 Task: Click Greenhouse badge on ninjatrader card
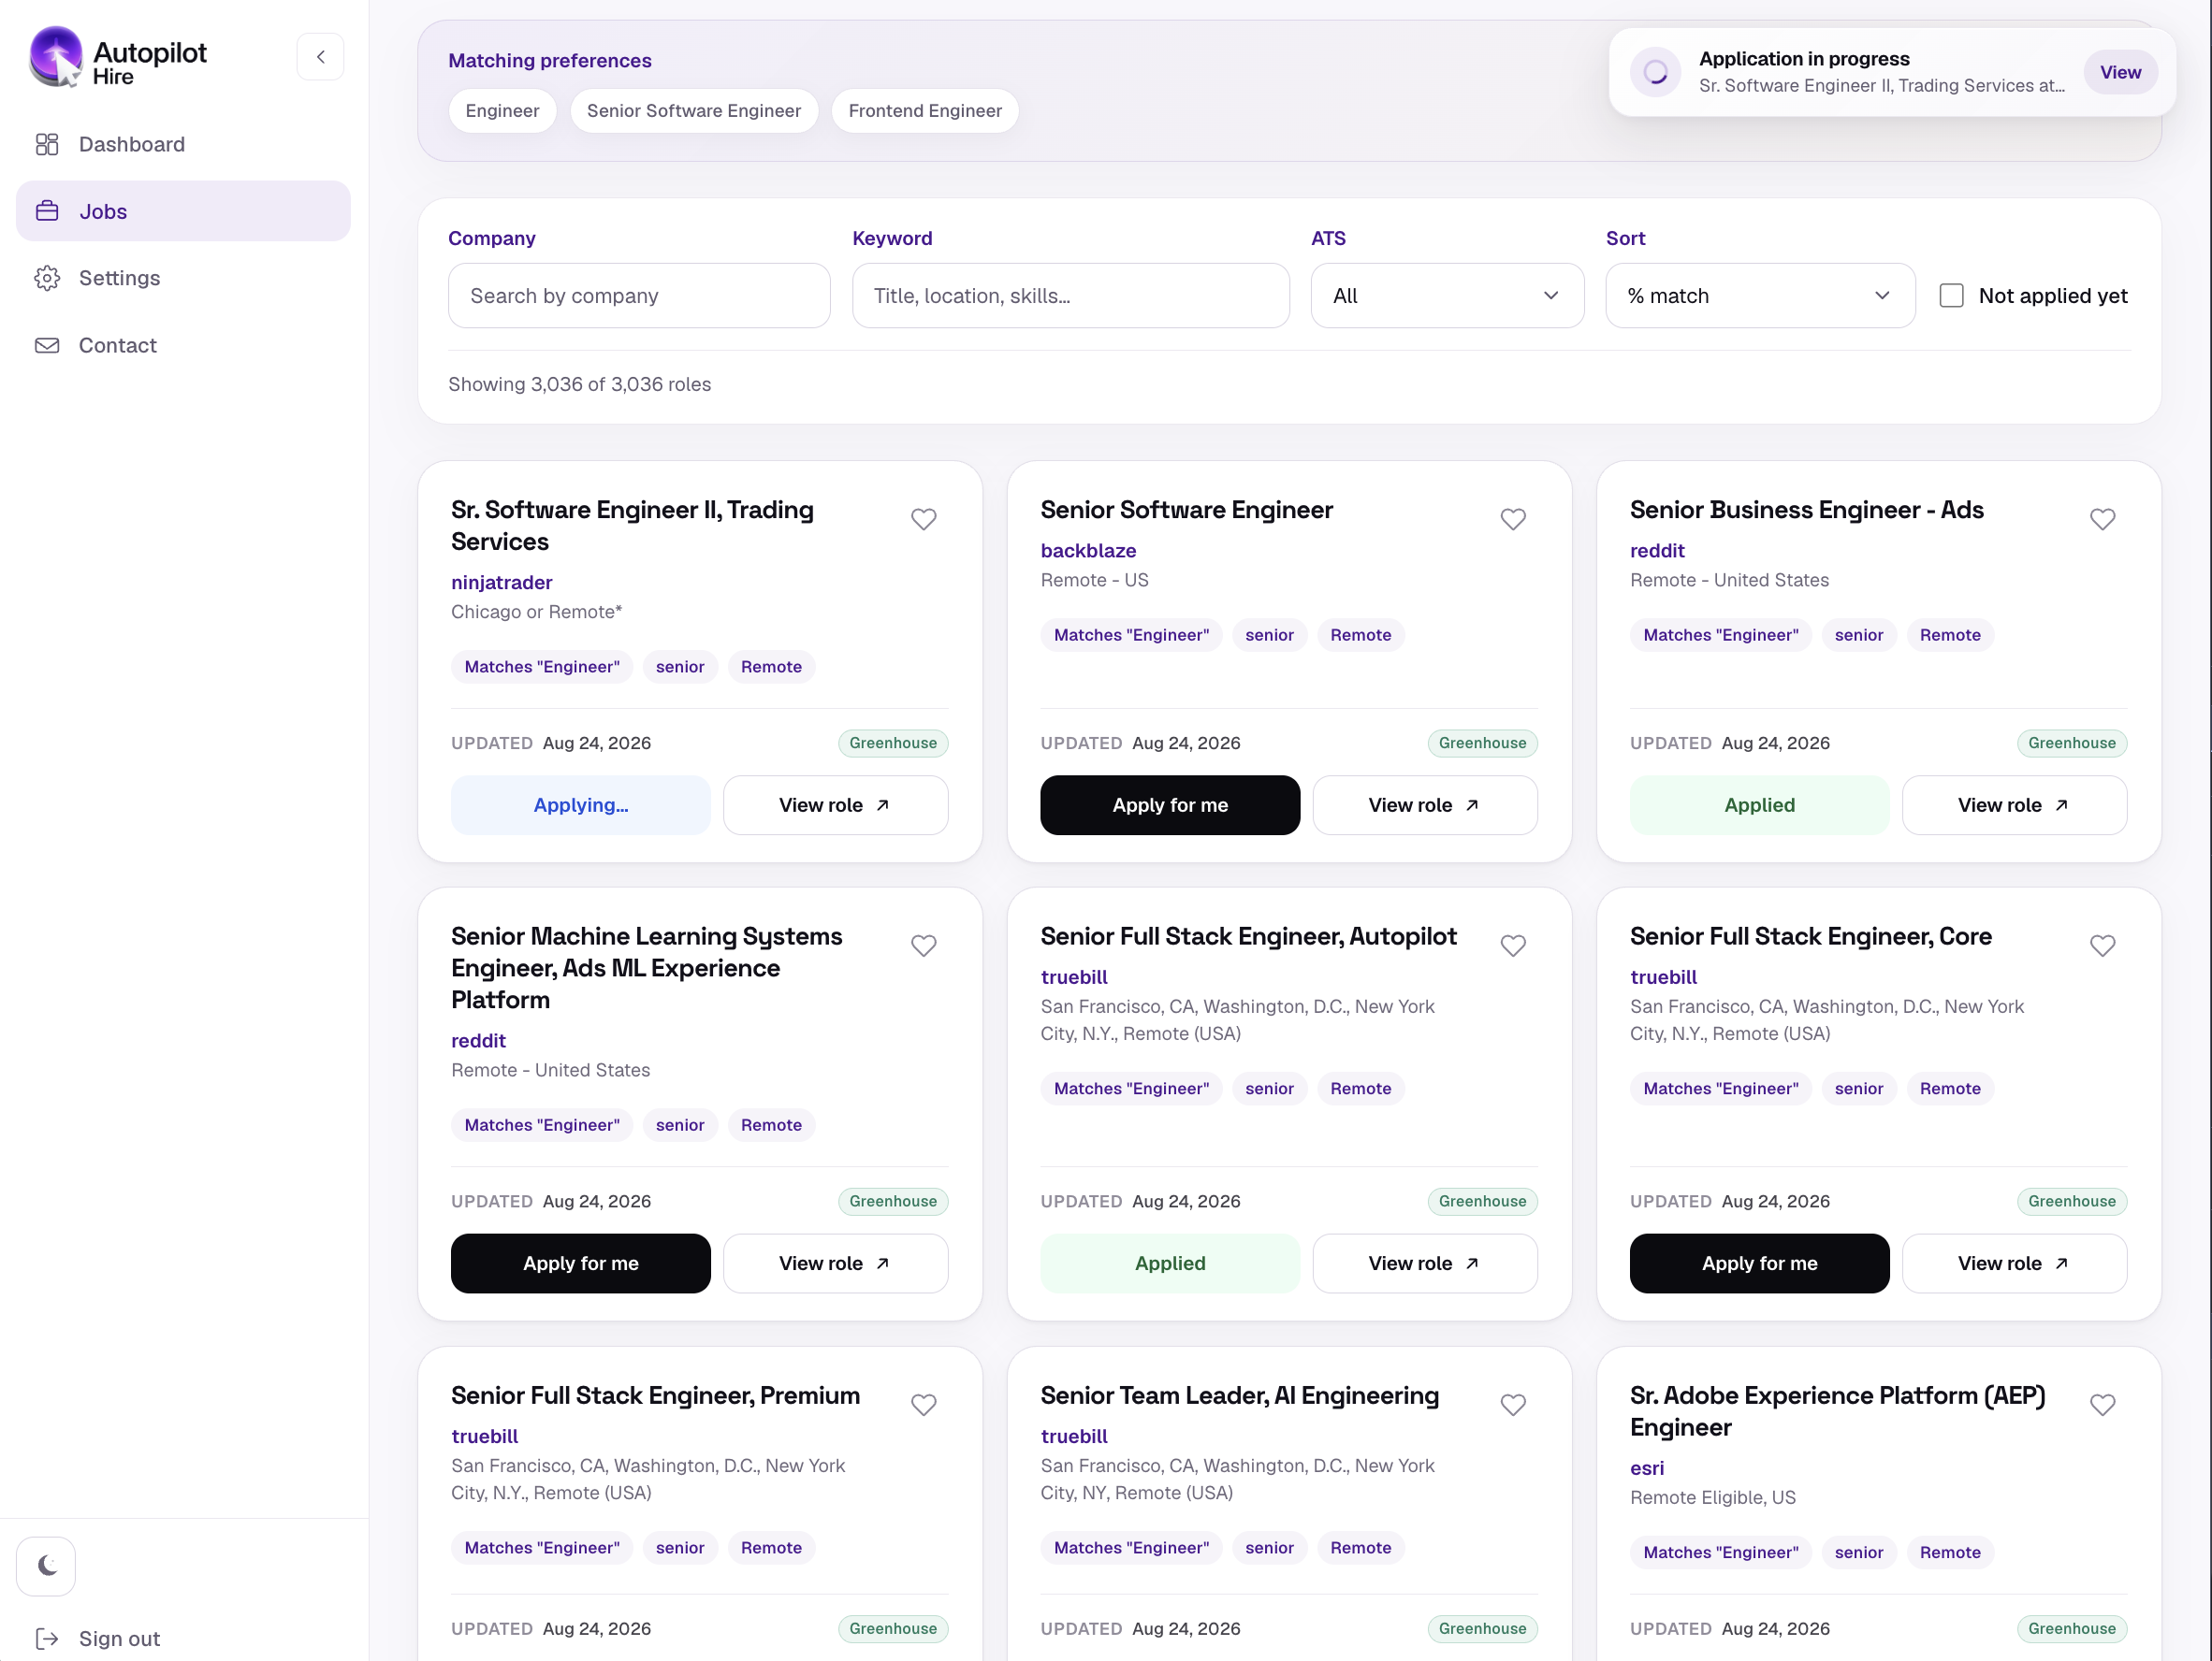(892, 743)
